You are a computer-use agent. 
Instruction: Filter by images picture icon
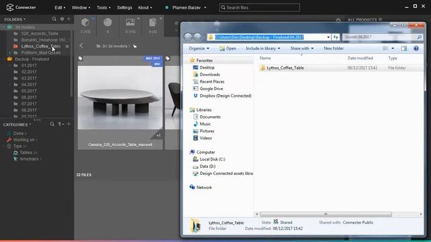(130, 22)
